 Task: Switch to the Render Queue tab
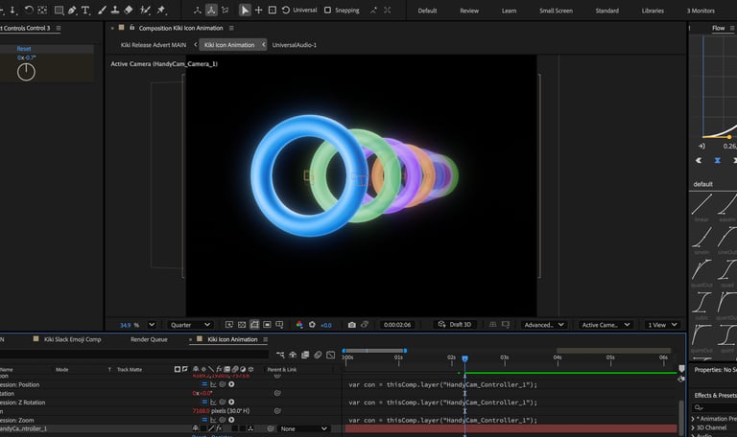(x=149, y=339)
